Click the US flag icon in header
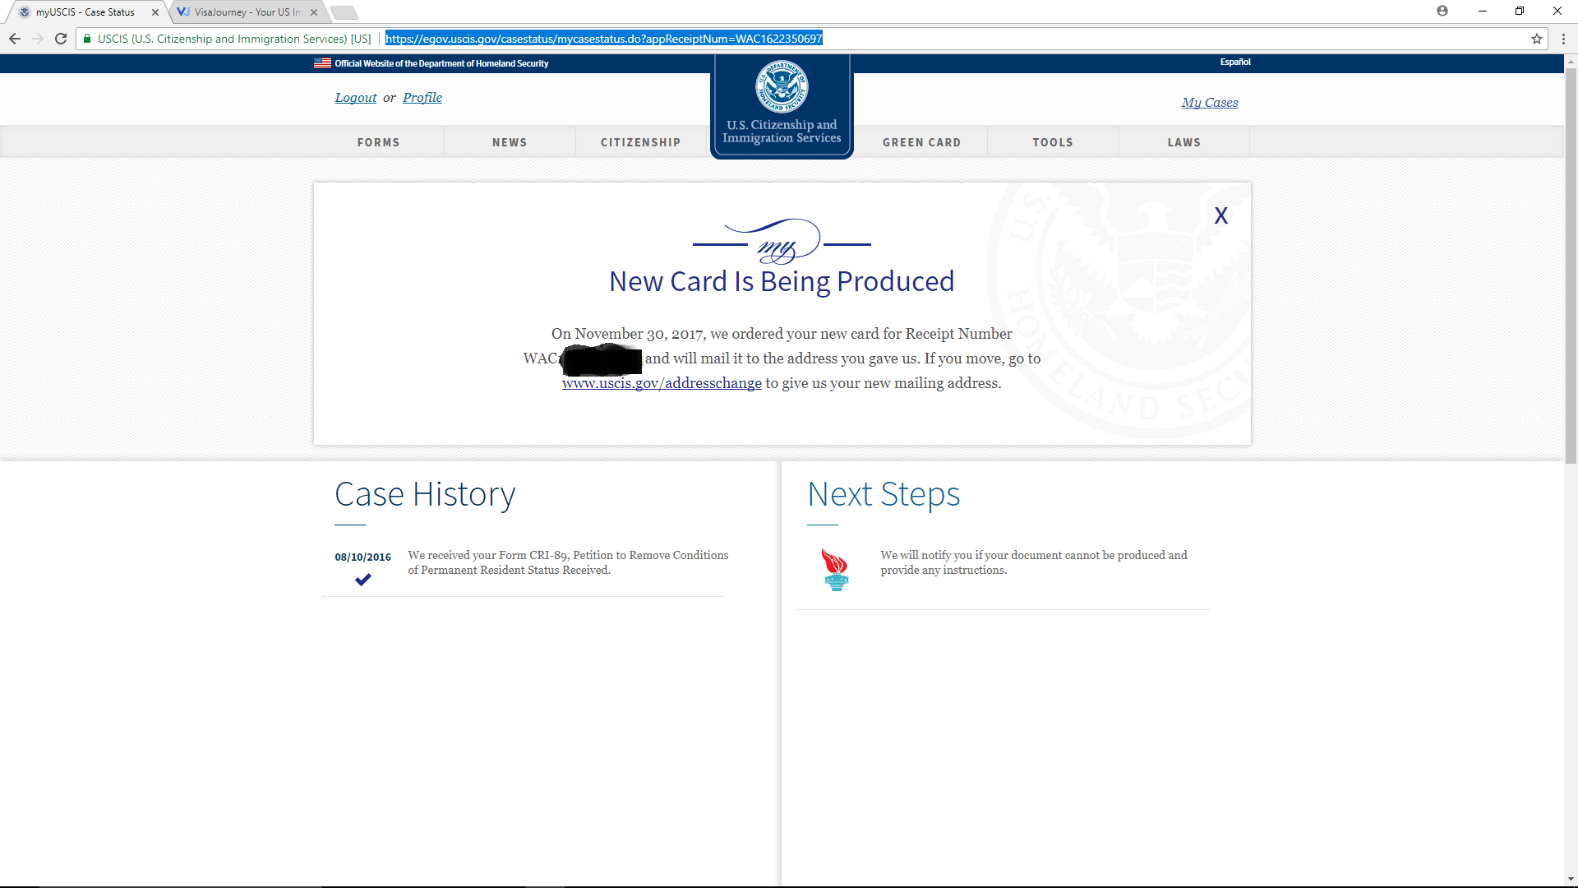The image size is (1578, 888). click(322, 63)
